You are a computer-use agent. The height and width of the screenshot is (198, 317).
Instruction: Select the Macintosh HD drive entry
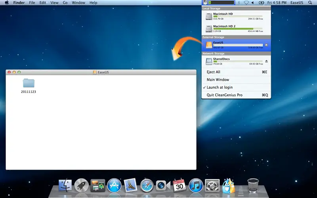(236, 16)
